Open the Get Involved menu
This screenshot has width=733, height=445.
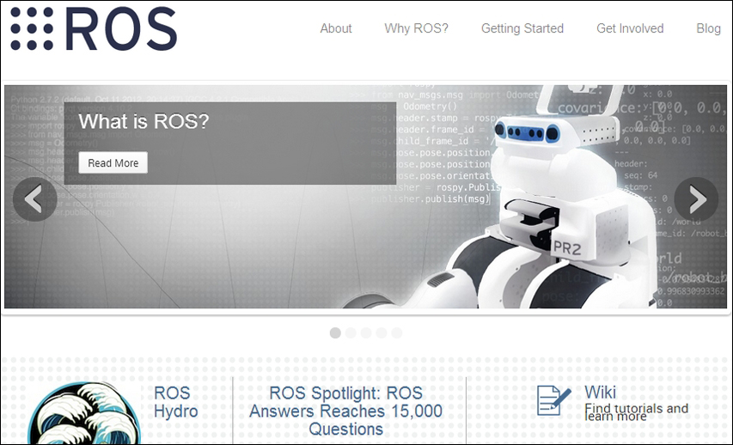(x=630, y=28)
